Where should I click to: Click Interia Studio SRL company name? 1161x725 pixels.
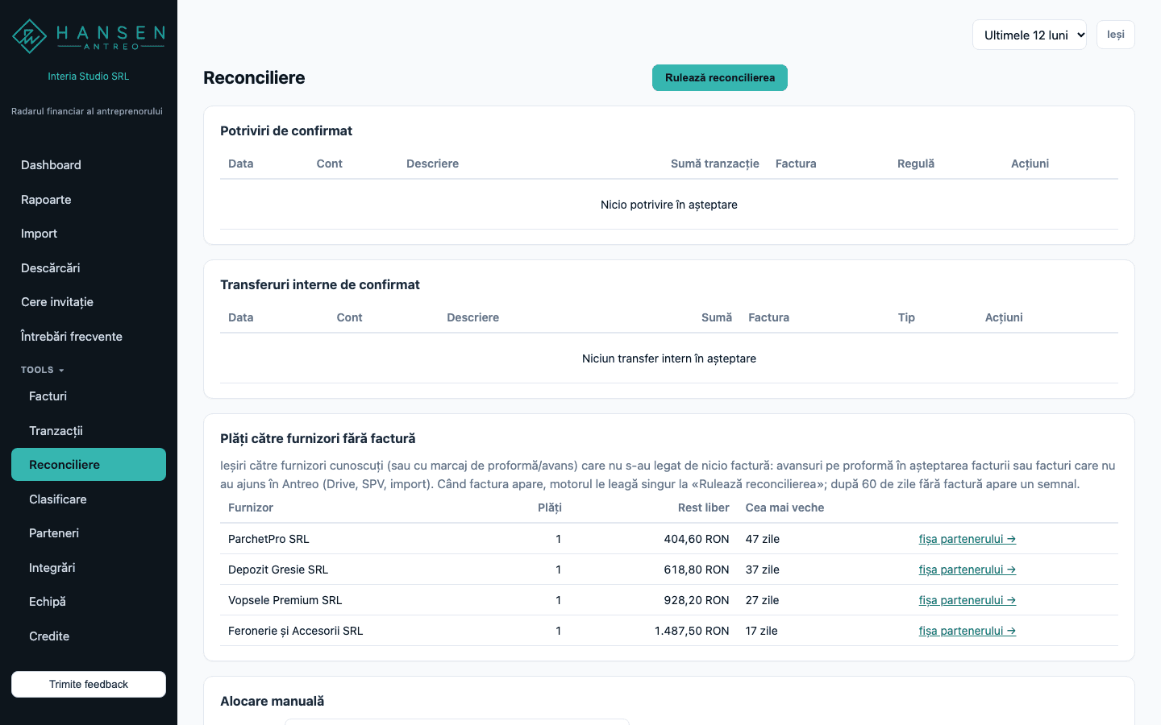[x=89, y=77]
